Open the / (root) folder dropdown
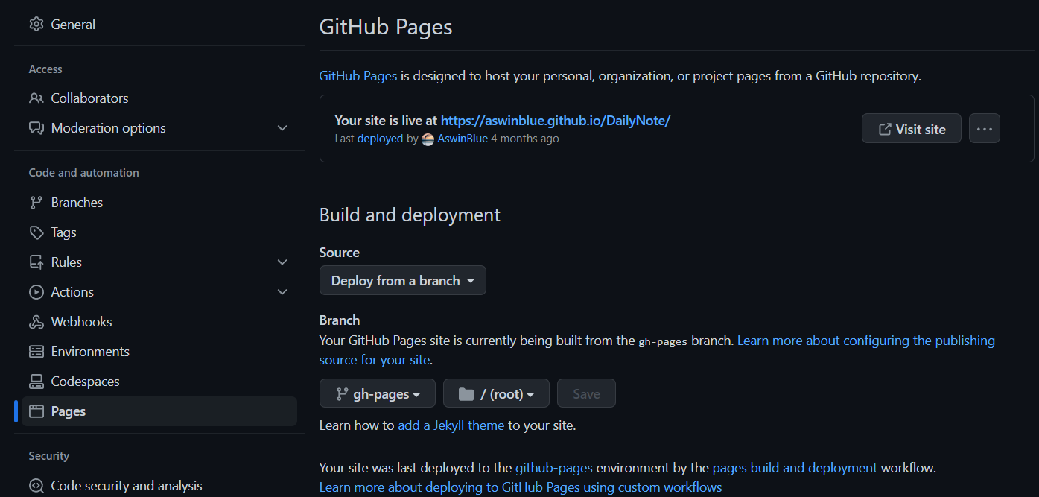1039x497 pixels. click(x=496, y=393)
